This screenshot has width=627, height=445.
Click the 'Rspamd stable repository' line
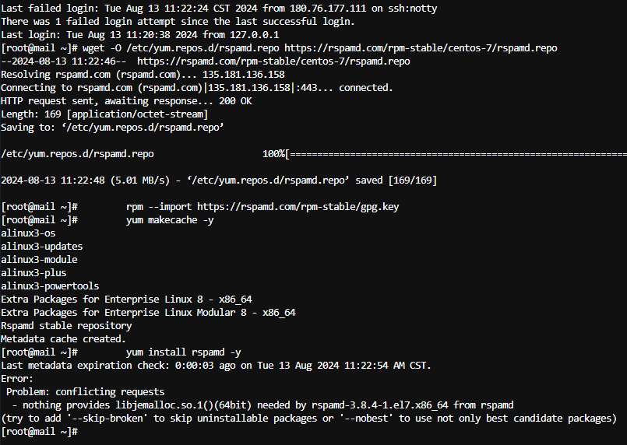point(66,326)
